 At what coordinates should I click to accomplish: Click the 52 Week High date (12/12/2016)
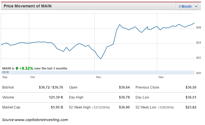click(101, 107)
